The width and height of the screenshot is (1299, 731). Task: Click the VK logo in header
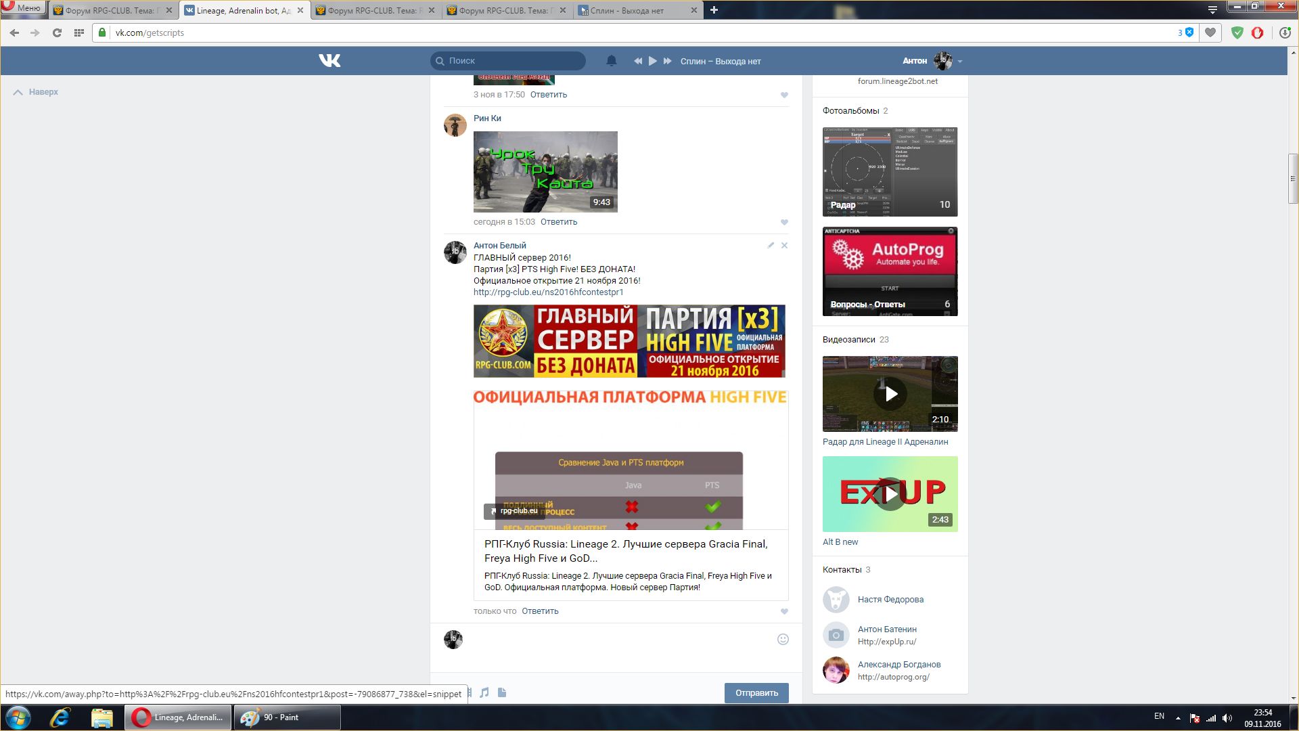pos(329,61)
